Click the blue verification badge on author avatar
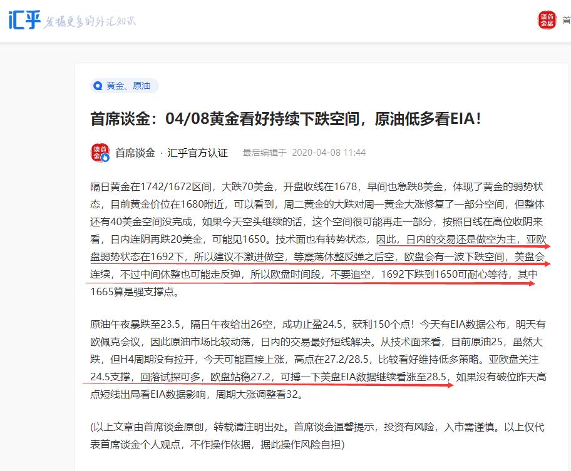The image size is (571, 471). coord(105,158)
